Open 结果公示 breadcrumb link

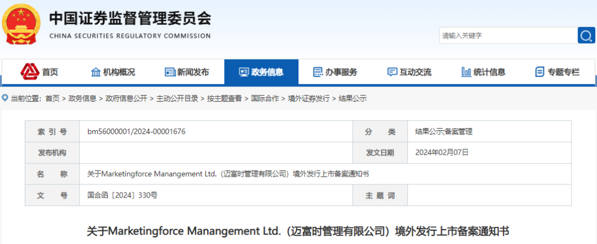coord(353,98)
